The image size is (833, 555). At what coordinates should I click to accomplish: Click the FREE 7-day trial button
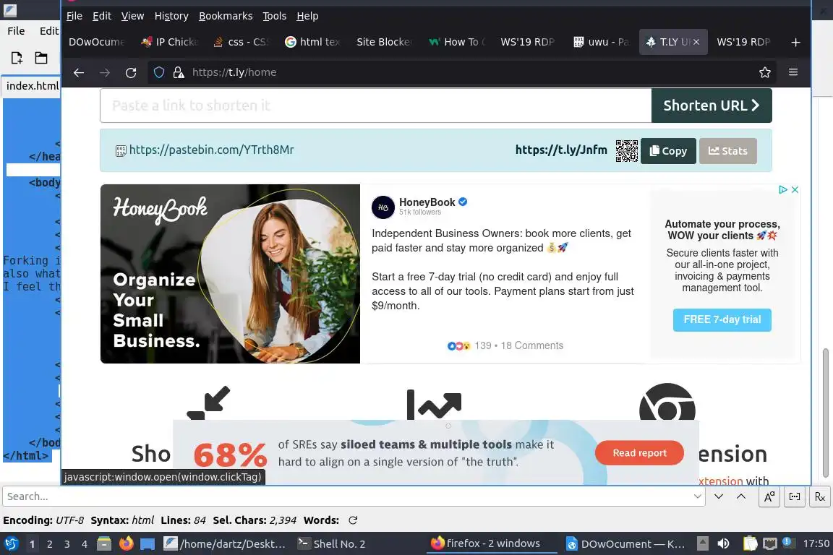(722, 319)
